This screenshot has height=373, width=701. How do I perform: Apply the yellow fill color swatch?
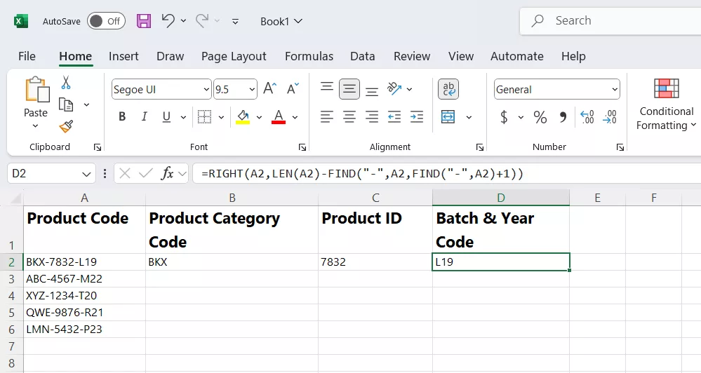click(243, 117)
